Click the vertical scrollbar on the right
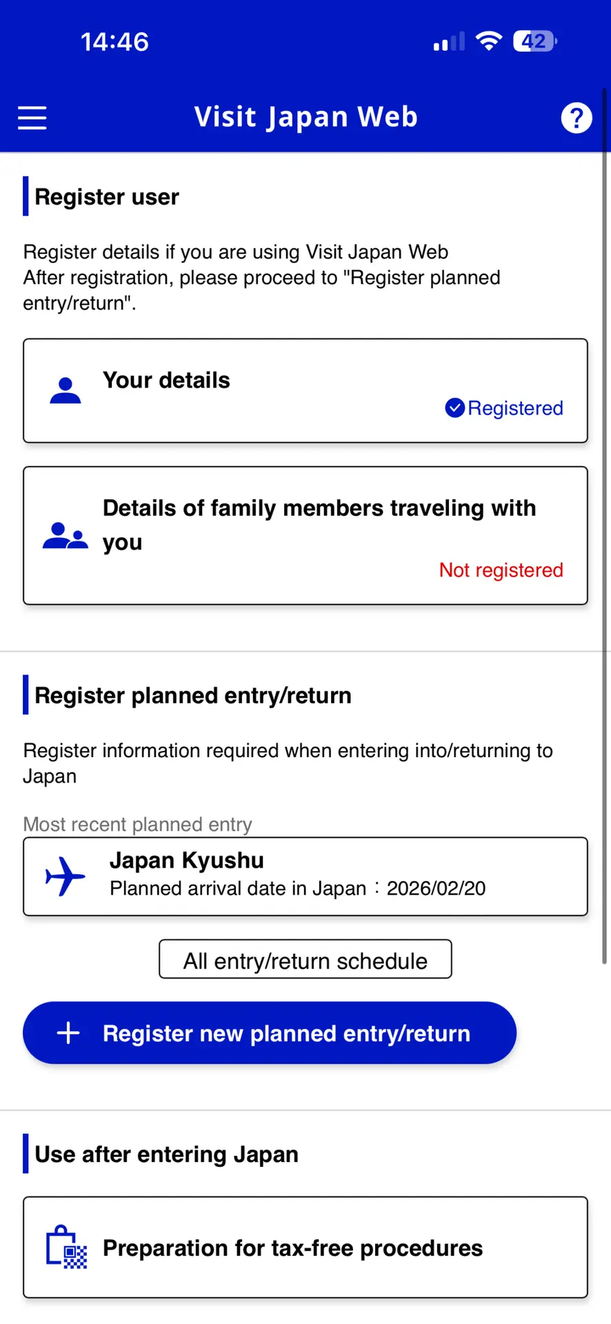 pos(605,524)
